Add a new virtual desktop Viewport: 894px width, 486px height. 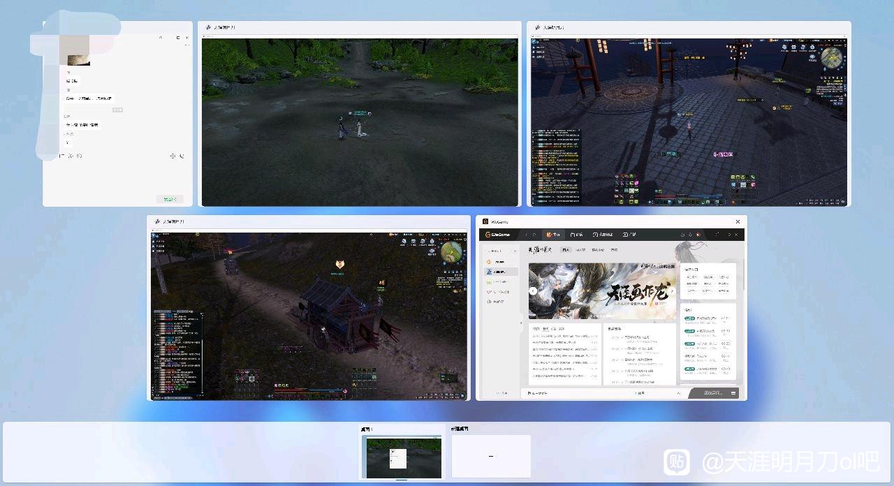[x=491, y=457]
